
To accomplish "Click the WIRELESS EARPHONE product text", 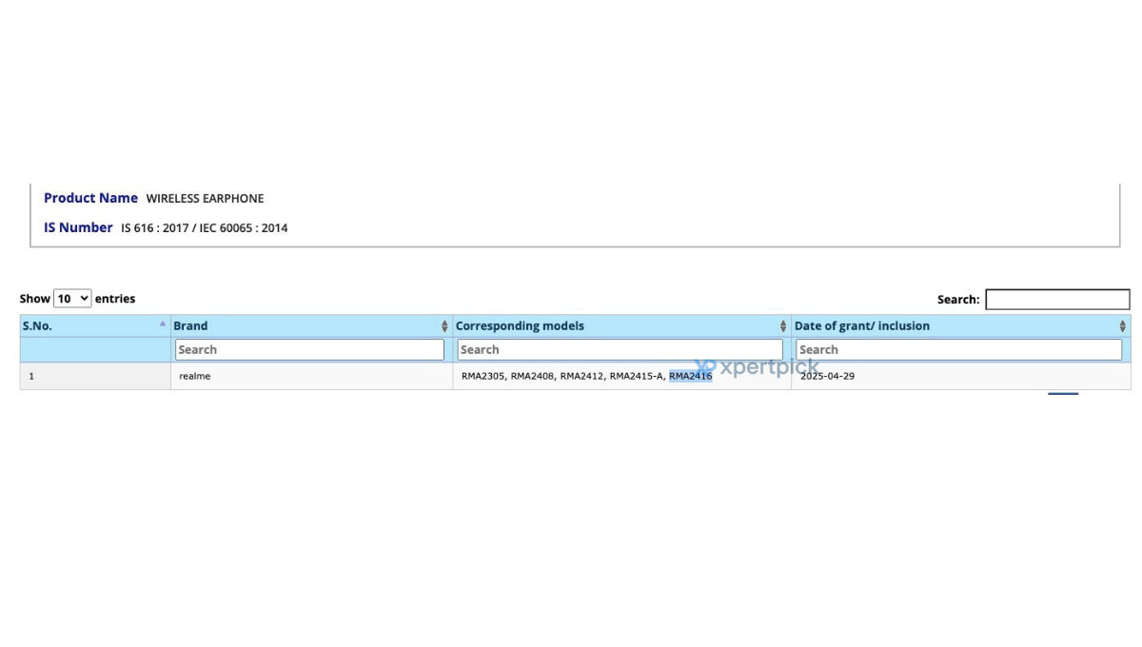I will click(205, 199).
